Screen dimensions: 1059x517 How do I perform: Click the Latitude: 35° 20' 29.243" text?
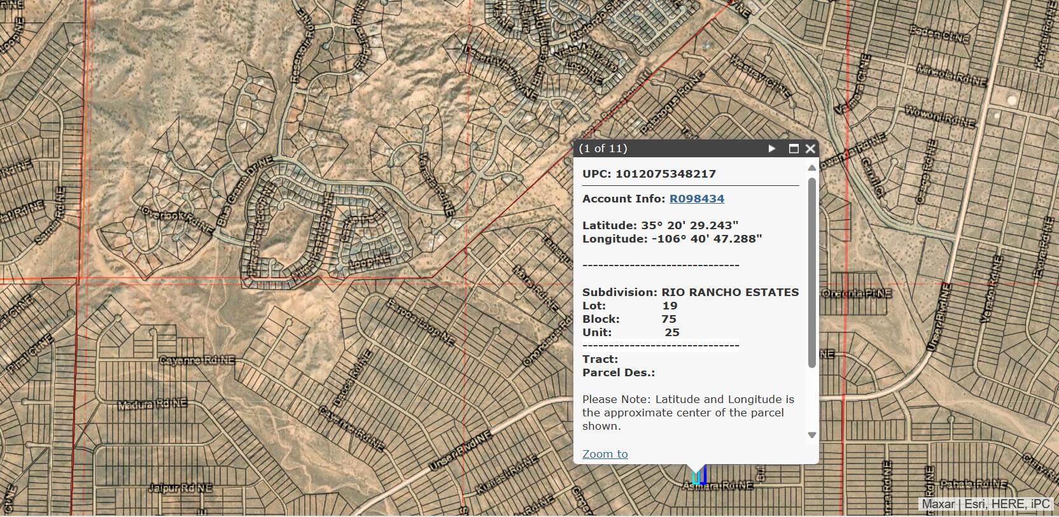661,225
